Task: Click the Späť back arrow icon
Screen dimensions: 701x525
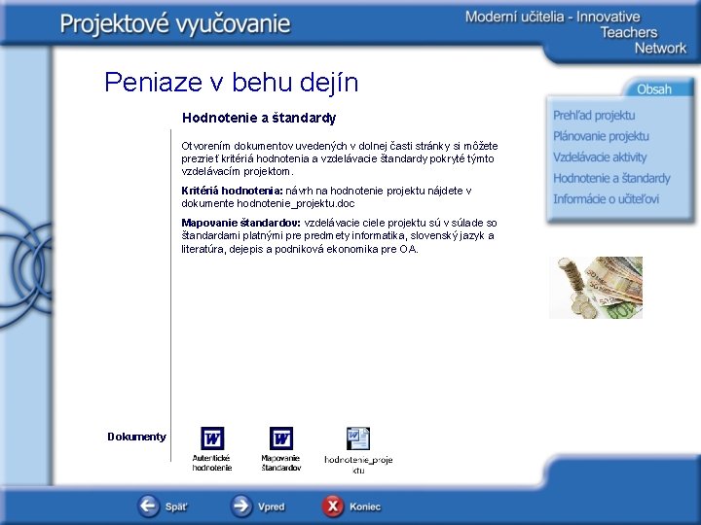Action: tap(148, 506)
